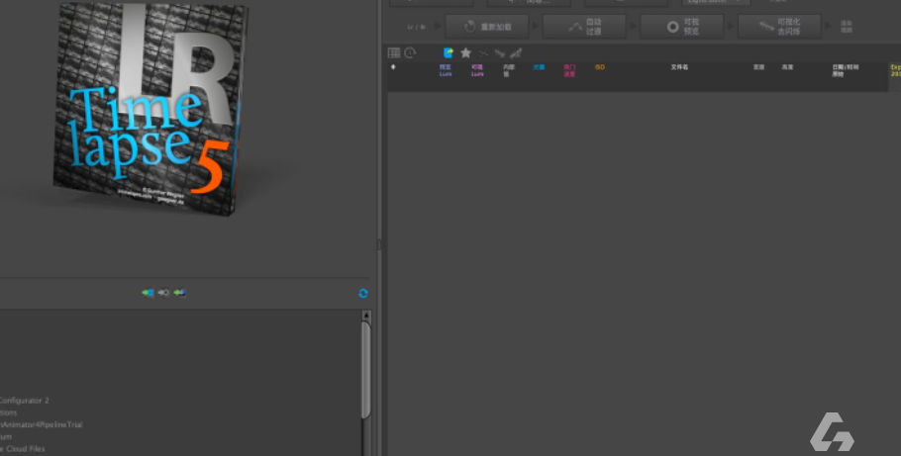Click the 预览 Lum column header
The width and height of the screenshot is (901, 456).
pyautogui.click(x=446, y=70)
